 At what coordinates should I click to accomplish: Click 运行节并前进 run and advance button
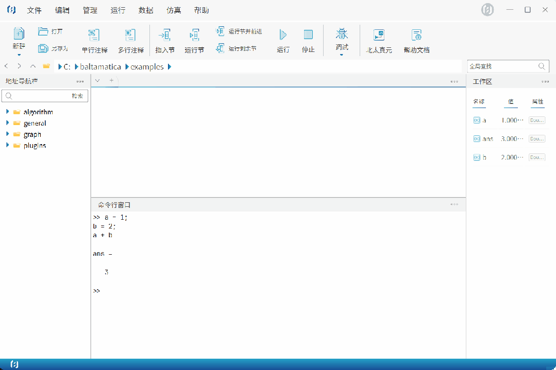239,31
